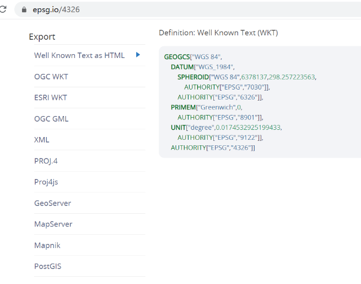
Task: Open the PROJ.4 export definition
Action: click(x=46, y=161)
